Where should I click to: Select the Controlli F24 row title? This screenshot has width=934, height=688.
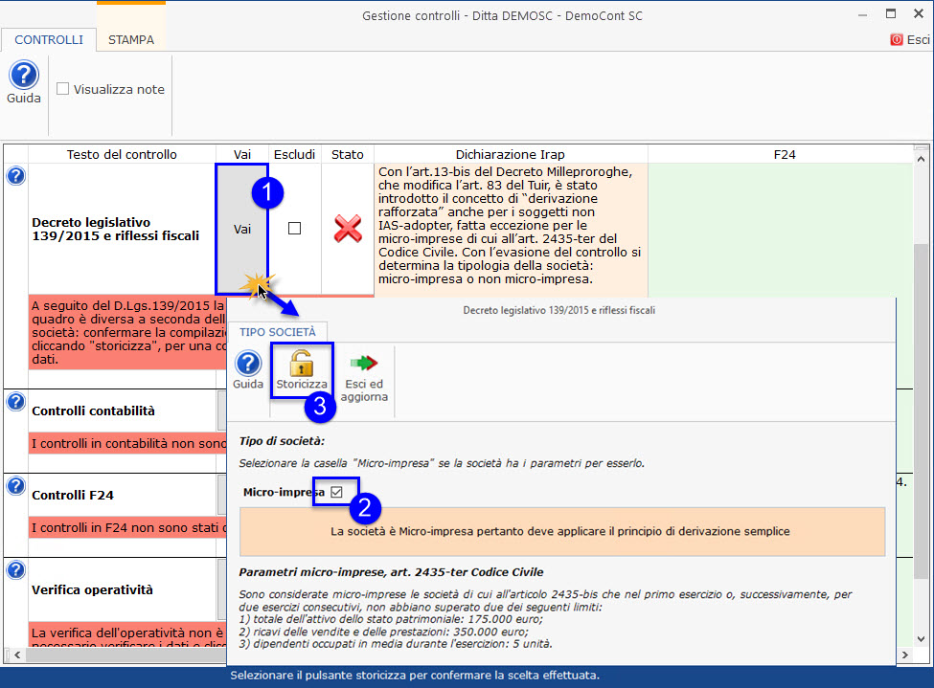73,495
